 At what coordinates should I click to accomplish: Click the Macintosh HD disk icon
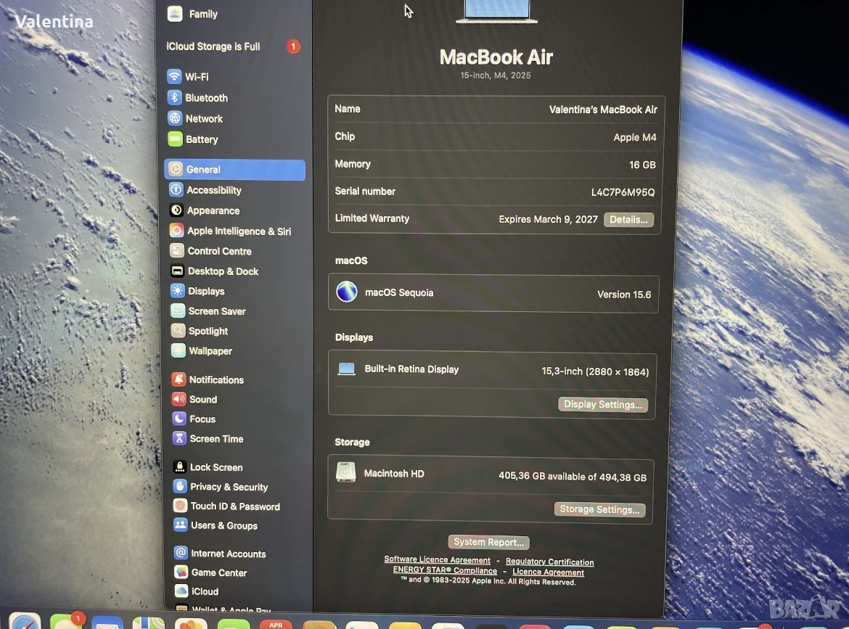(345, 472)
